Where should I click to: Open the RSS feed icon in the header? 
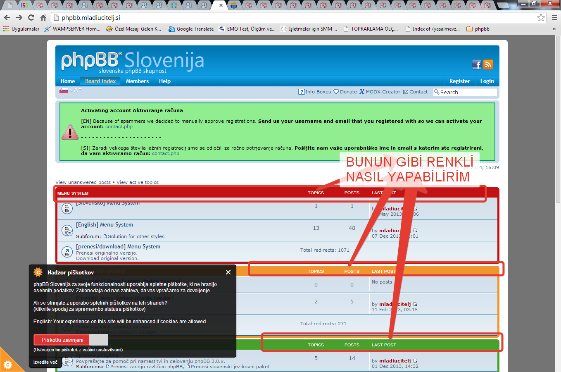click(x=488, y=64)
